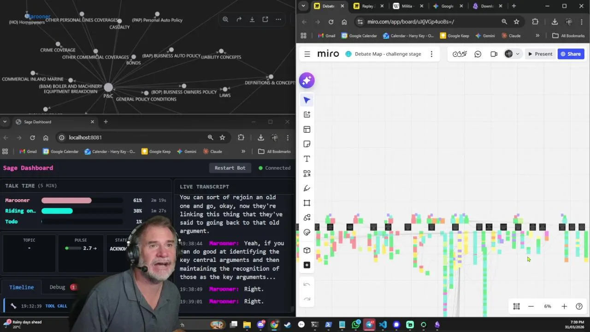Click the Restart Bot button

tap(230, 168)
